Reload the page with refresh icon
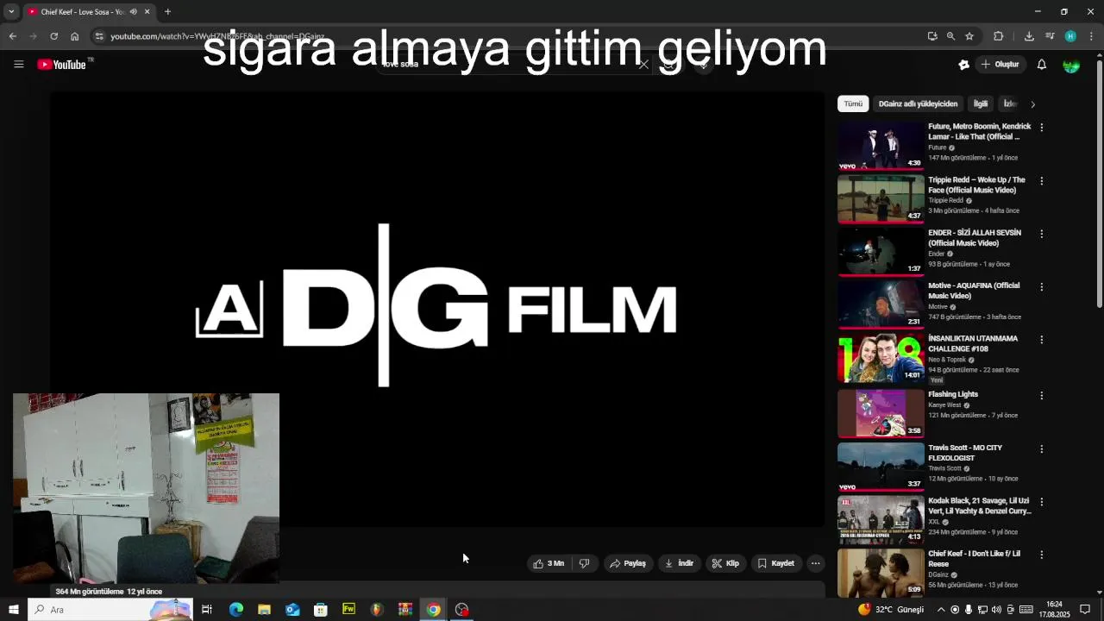Image resolution: width=1104 pixels, height=621 pixels. pyautogui.click(x=53, y=36)
